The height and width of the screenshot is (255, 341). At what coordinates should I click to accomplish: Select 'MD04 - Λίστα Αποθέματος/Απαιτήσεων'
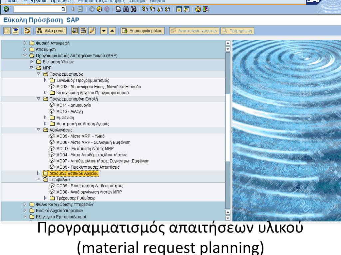point(91,155)
